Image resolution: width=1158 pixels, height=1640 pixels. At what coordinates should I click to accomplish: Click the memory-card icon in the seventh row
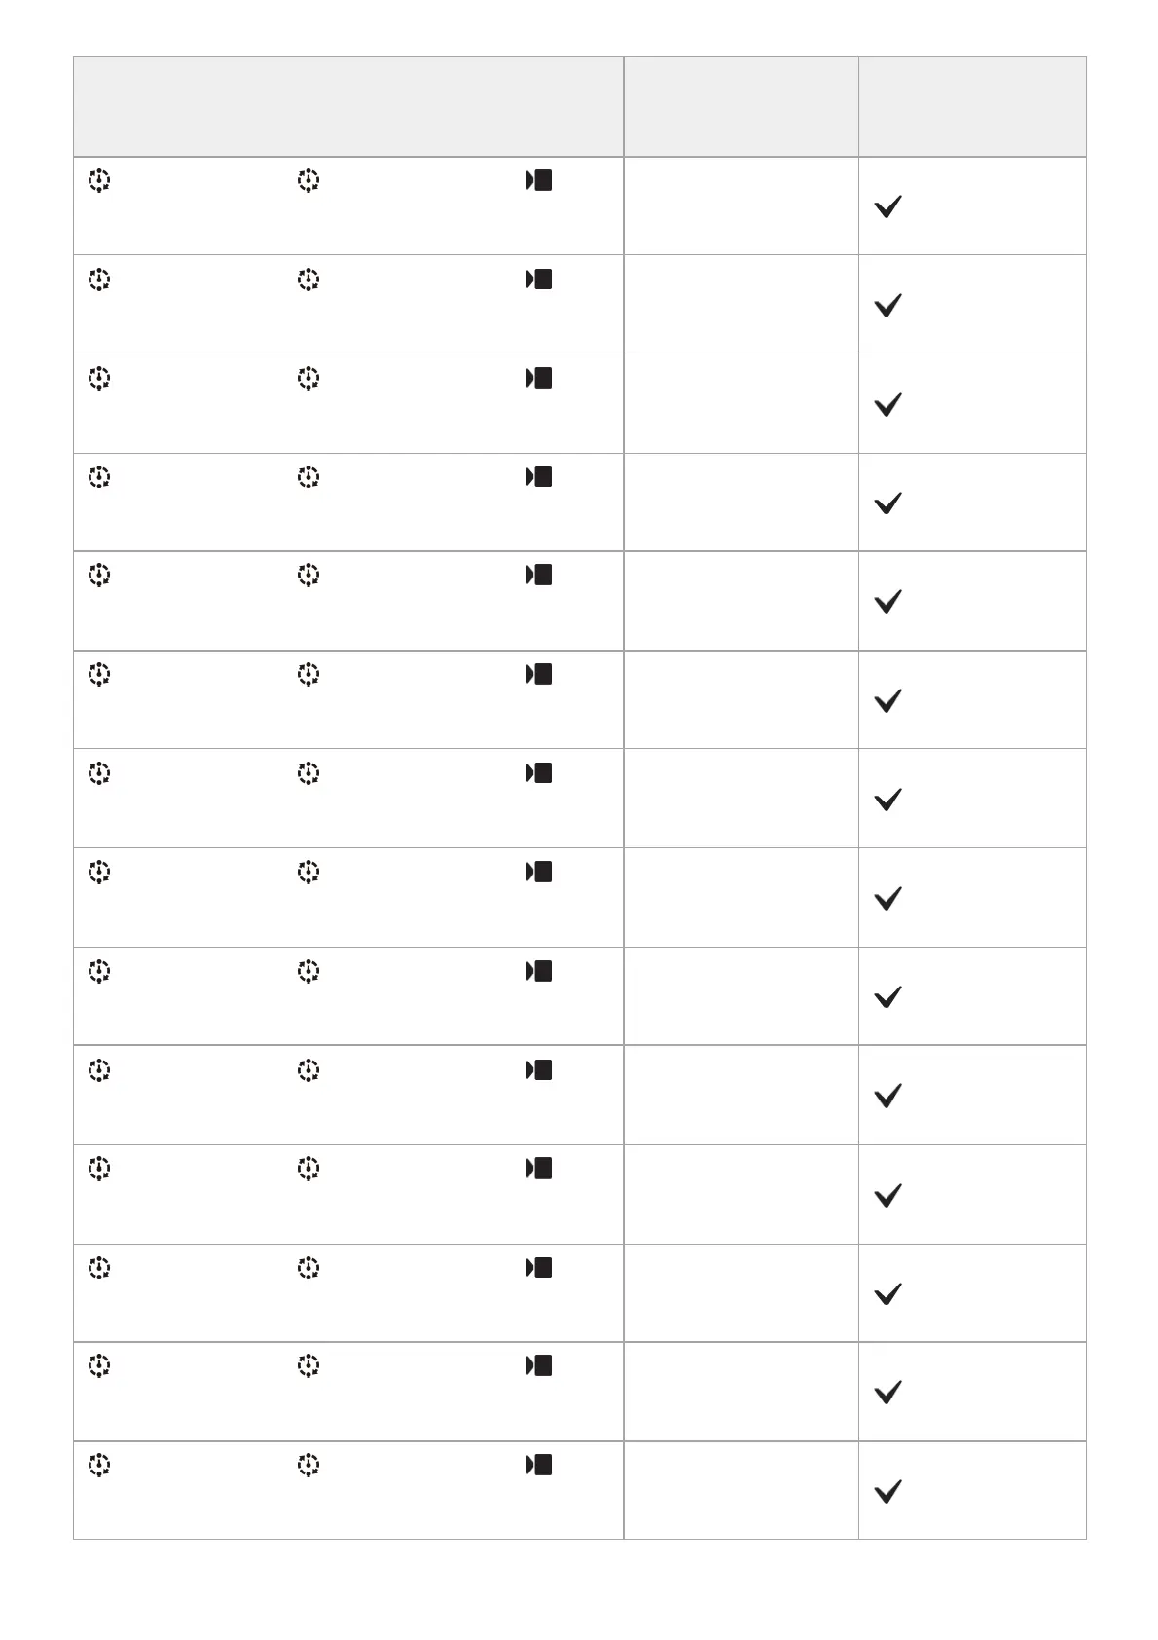tap(540, 773)
